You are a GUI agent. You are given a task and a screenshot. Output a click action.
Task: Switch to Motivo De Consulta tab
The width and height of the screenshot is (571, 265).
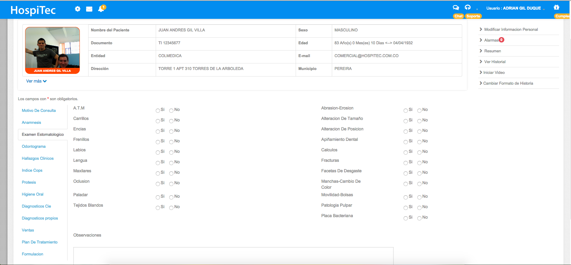pyautogui.click(x=39, y=110)
